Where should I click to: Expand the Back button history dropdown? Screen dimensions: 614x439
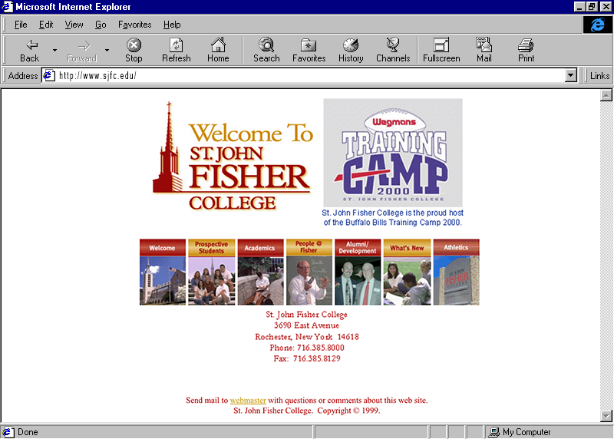pyautogui.click(x=54, y=50)
